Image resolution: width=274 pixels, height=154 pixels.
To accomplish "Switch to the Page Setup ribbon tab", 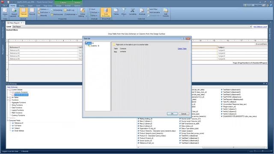I will coord(48,6).
